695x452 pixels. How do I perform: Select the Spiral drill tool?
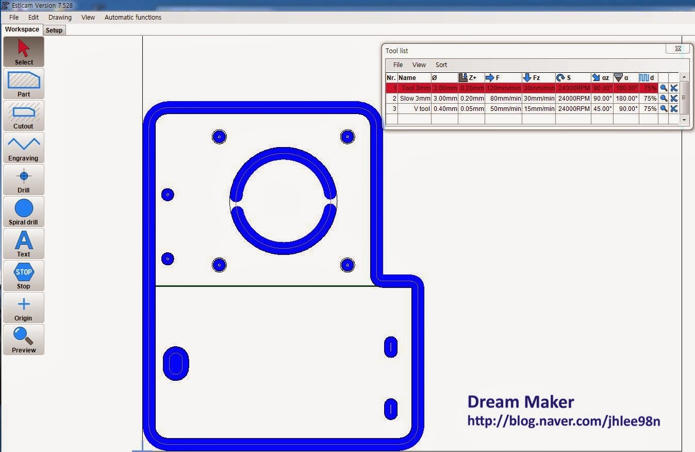pyautogui.click(x=23, y=212)
